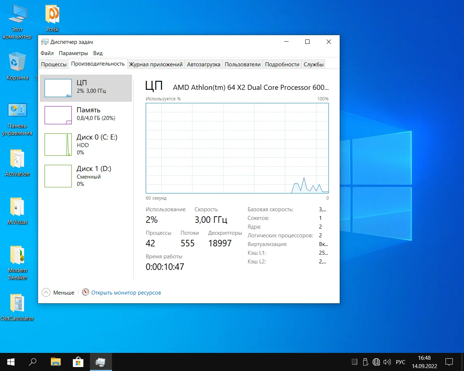Screen dimensions: 464x371
Task: Select the 'Производительность' tab
Action: pos(98,64)
